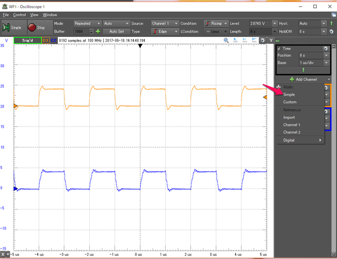Click the Y cursor button
This screenshot has height=259, width=337.
[x=270, y=41]
